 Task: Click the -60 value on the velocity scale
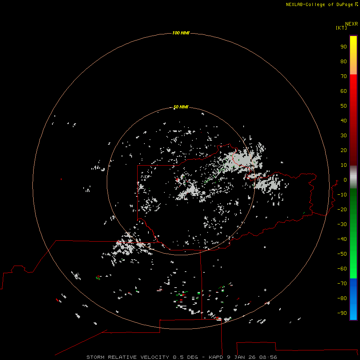point(342,269)
